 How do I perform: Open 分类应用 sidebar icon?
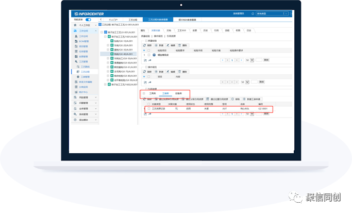click(x=76, y=87)
